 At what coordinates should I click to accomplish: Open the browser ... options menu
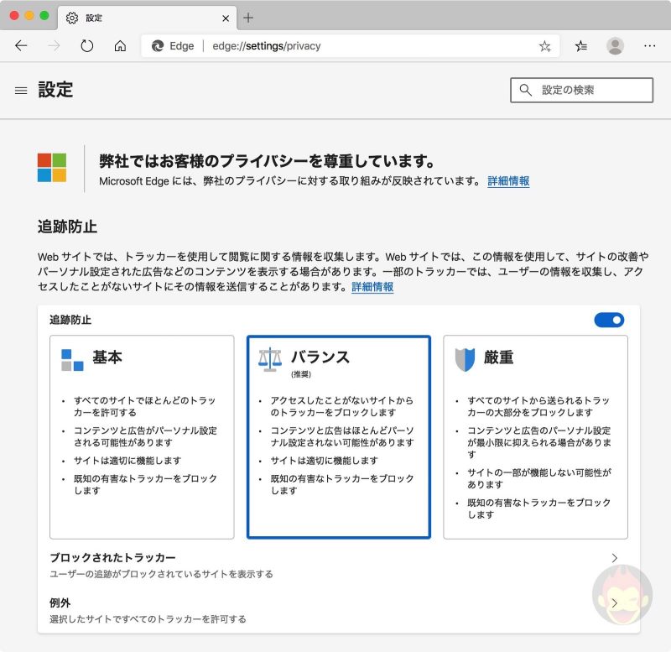[650, 46]
